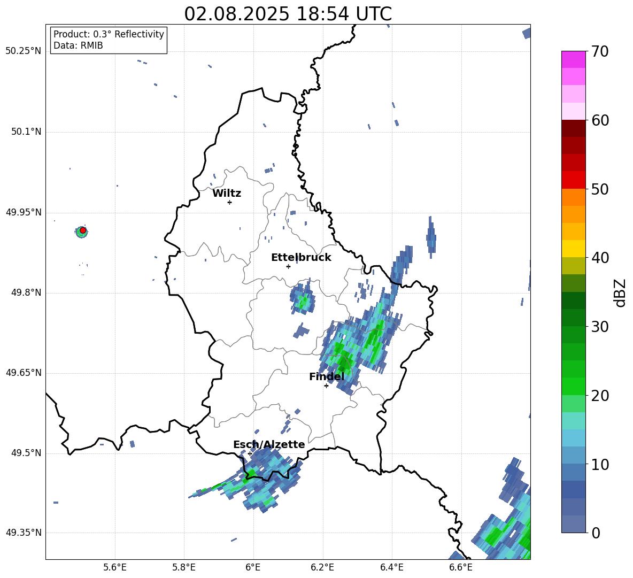Click the 50.25°N latitude tick label
This screenshot has height=578, width=633.
click(24, 51)
